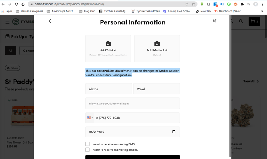Click the search magnifier icon
This screenshot has height=159, width=267.
[x=241, y=22]
